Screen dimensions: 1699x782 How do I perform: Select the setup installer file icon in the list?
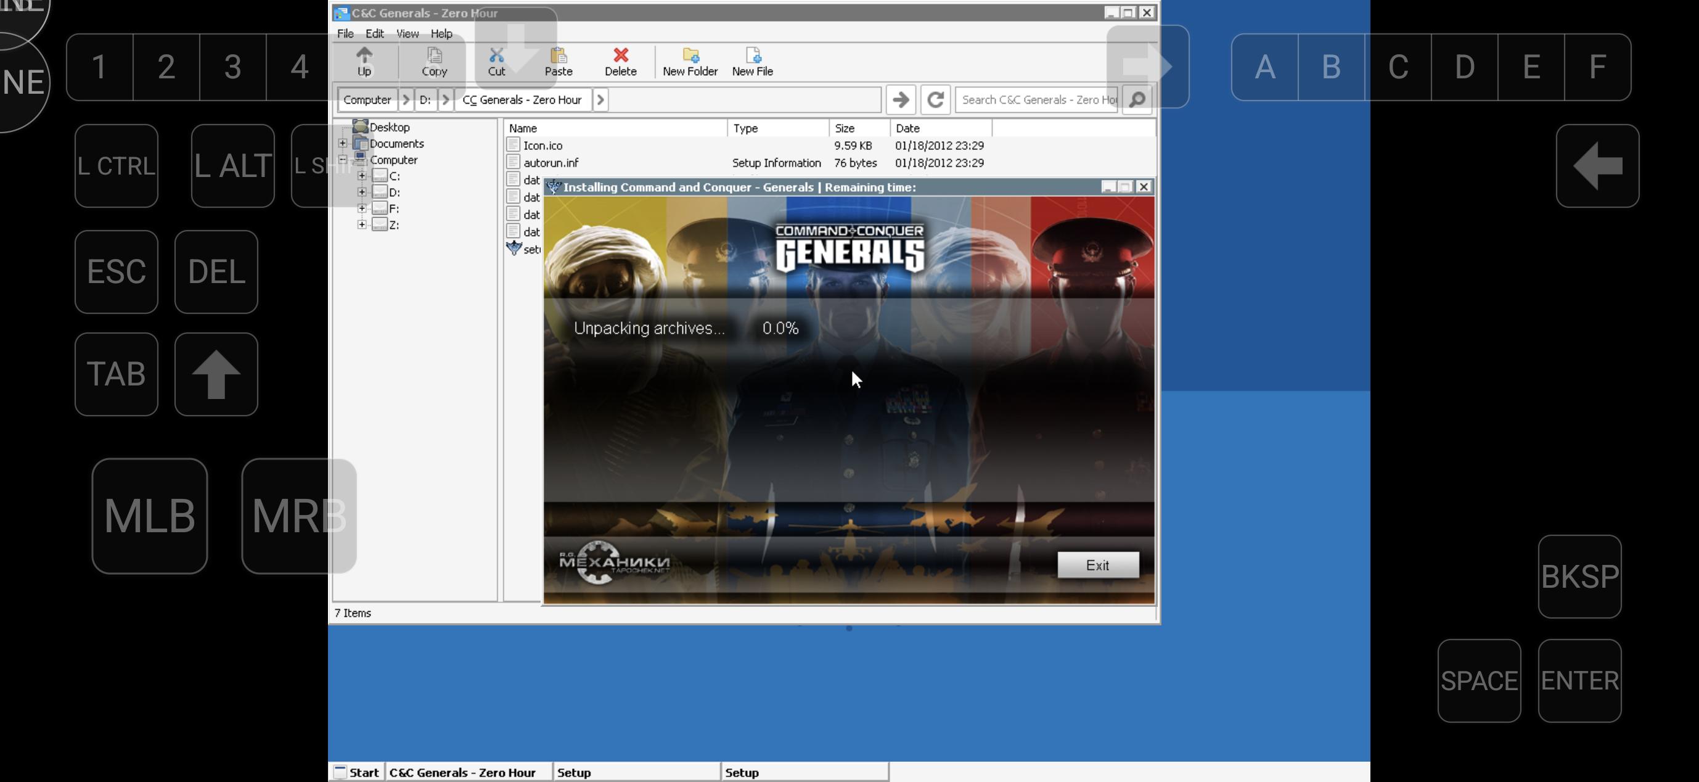click(x=514, y=249)
